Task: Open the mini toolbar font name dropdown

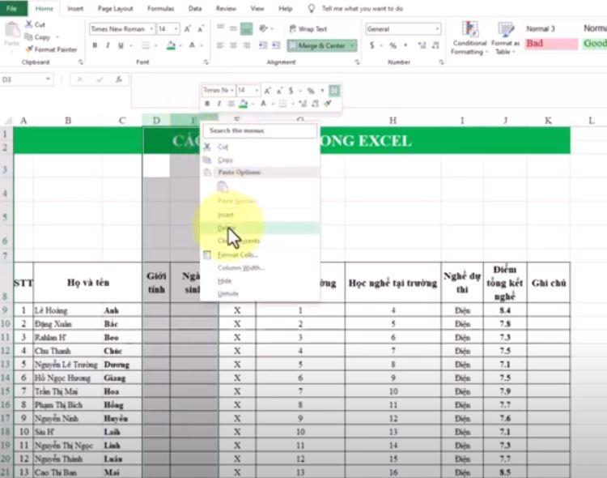Action: (x=232, y=90)
